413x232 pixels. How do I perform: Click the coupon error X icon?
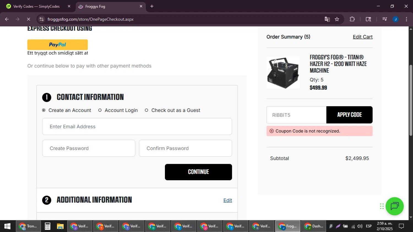coord(271,131)
